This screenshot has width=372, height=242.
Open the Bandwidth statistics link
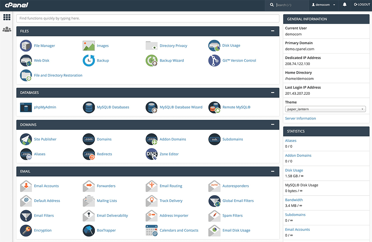coord(294,200)
